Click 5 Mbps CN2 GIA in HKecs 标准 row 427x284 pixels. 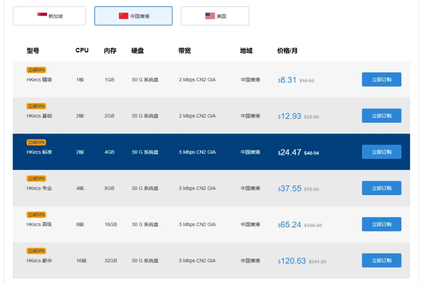[197, 152]
